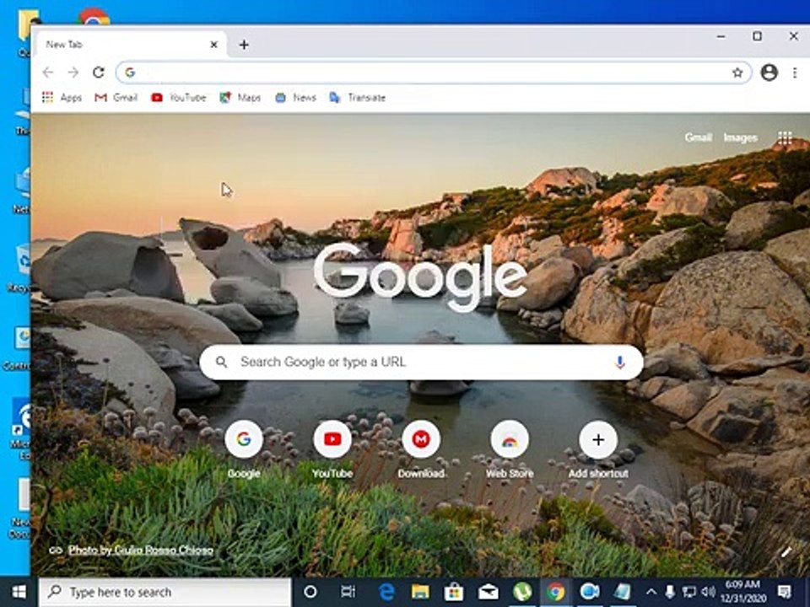
Task: Open Cortana from the taskbar circle
Action: (x=310, y=592)
